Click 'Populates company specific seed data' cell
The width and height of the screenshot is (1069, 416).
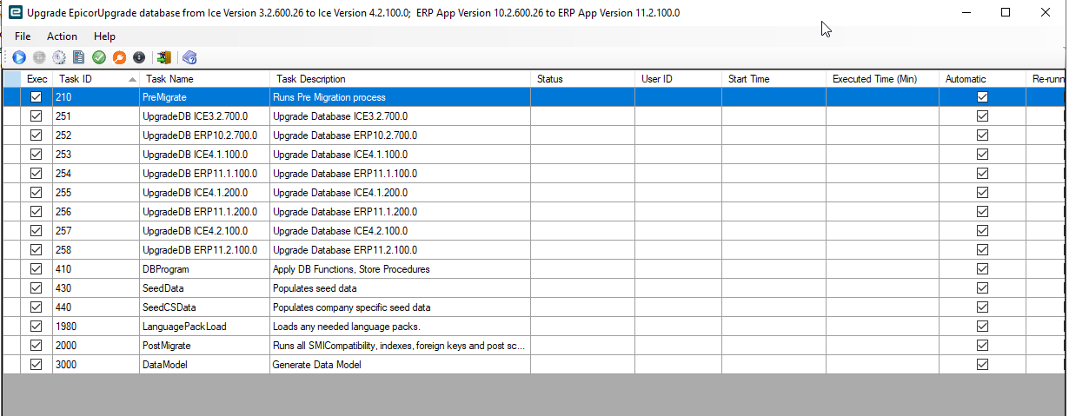(x=400, y=307)
